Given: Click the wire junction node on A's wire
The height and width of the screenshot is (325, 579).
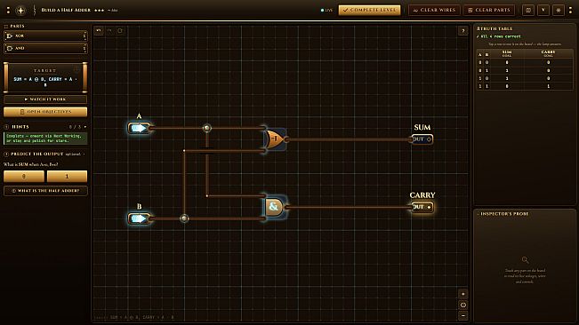Looking at the screenshot, I should [x=206, y=128].
